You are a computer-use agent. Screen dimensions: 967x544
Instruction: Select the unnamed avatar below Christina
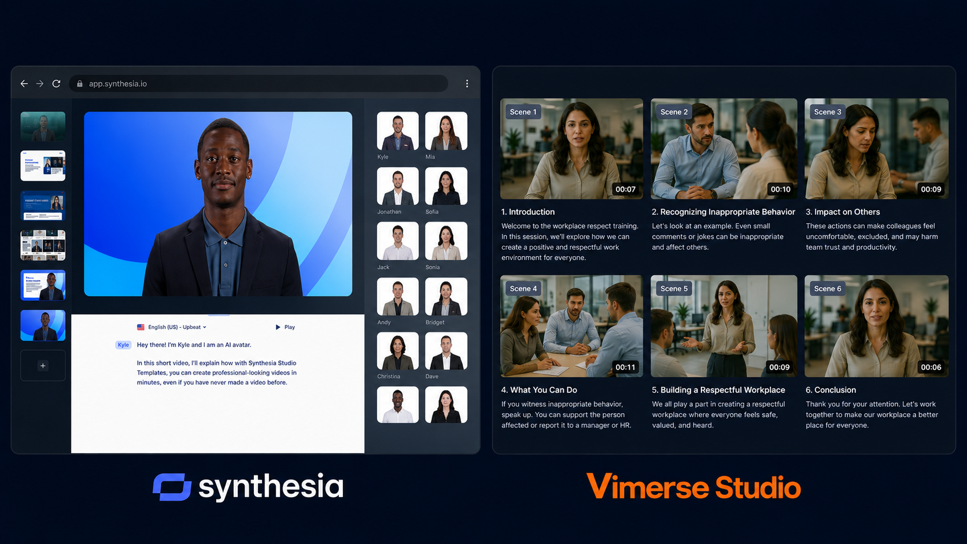[x=398, y=405]
